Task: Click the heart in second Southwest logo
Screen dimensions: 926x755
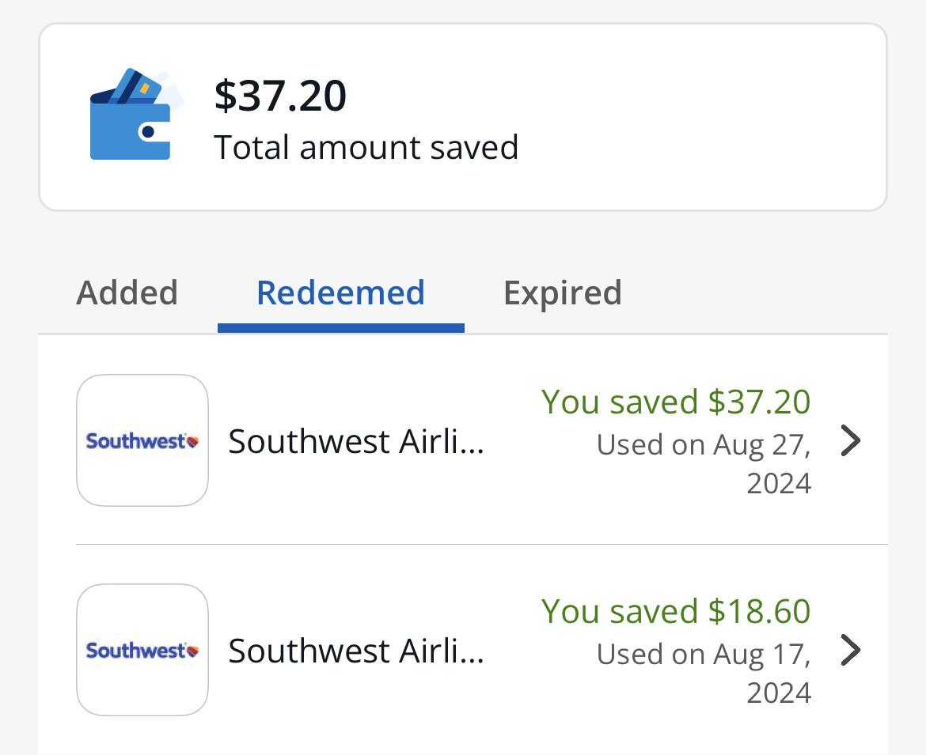Action: point(192,651)
